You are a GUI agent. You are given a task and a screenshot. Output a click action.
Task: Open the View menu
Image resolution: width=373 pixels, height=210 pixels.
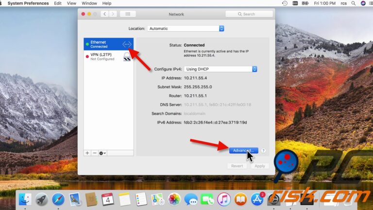pos(71,3)
